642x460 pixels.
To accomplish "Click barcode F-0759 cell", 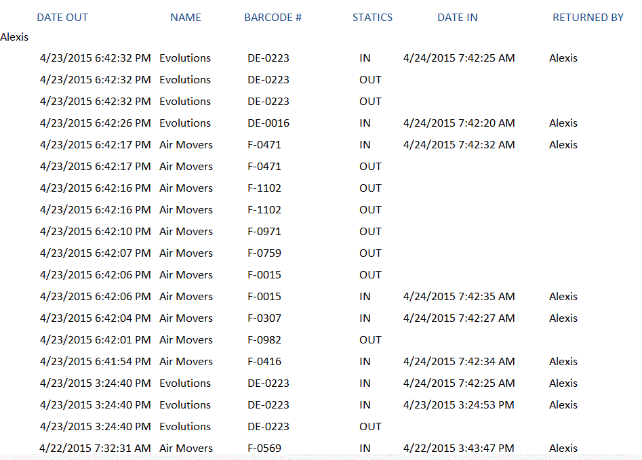I will pos(264,253).
